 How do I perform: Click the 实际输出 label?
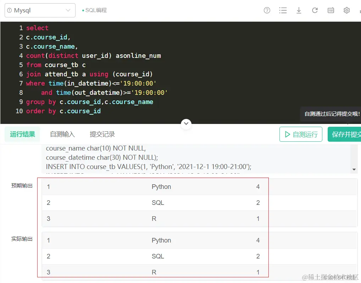[22, 239]
